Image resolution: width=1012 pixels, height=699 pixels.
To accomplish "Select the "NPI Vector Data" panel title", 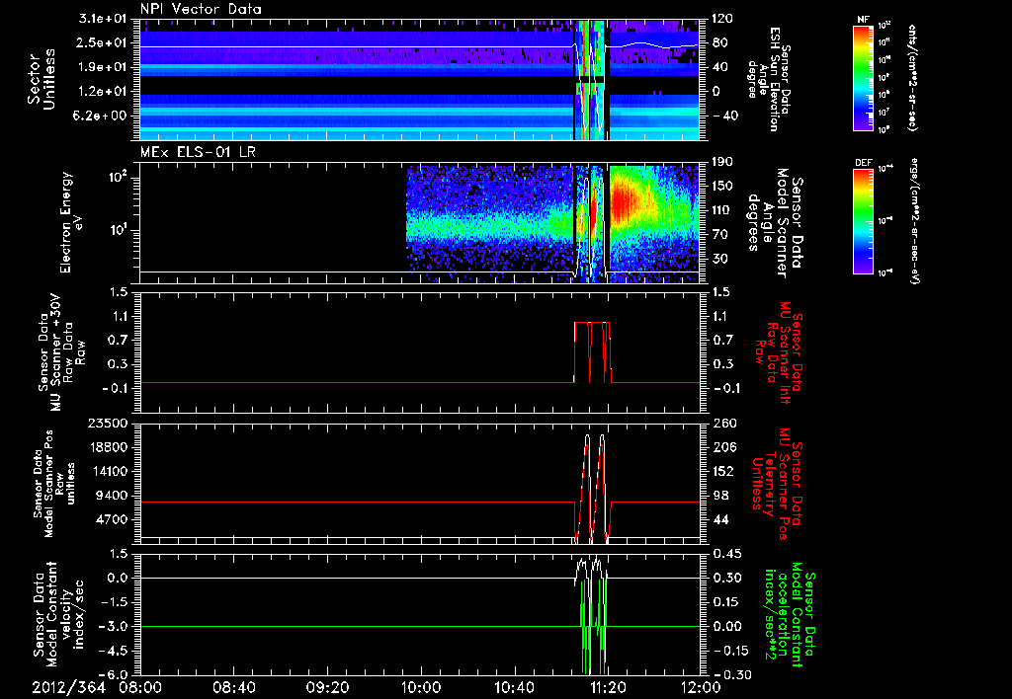I will 201,9.
